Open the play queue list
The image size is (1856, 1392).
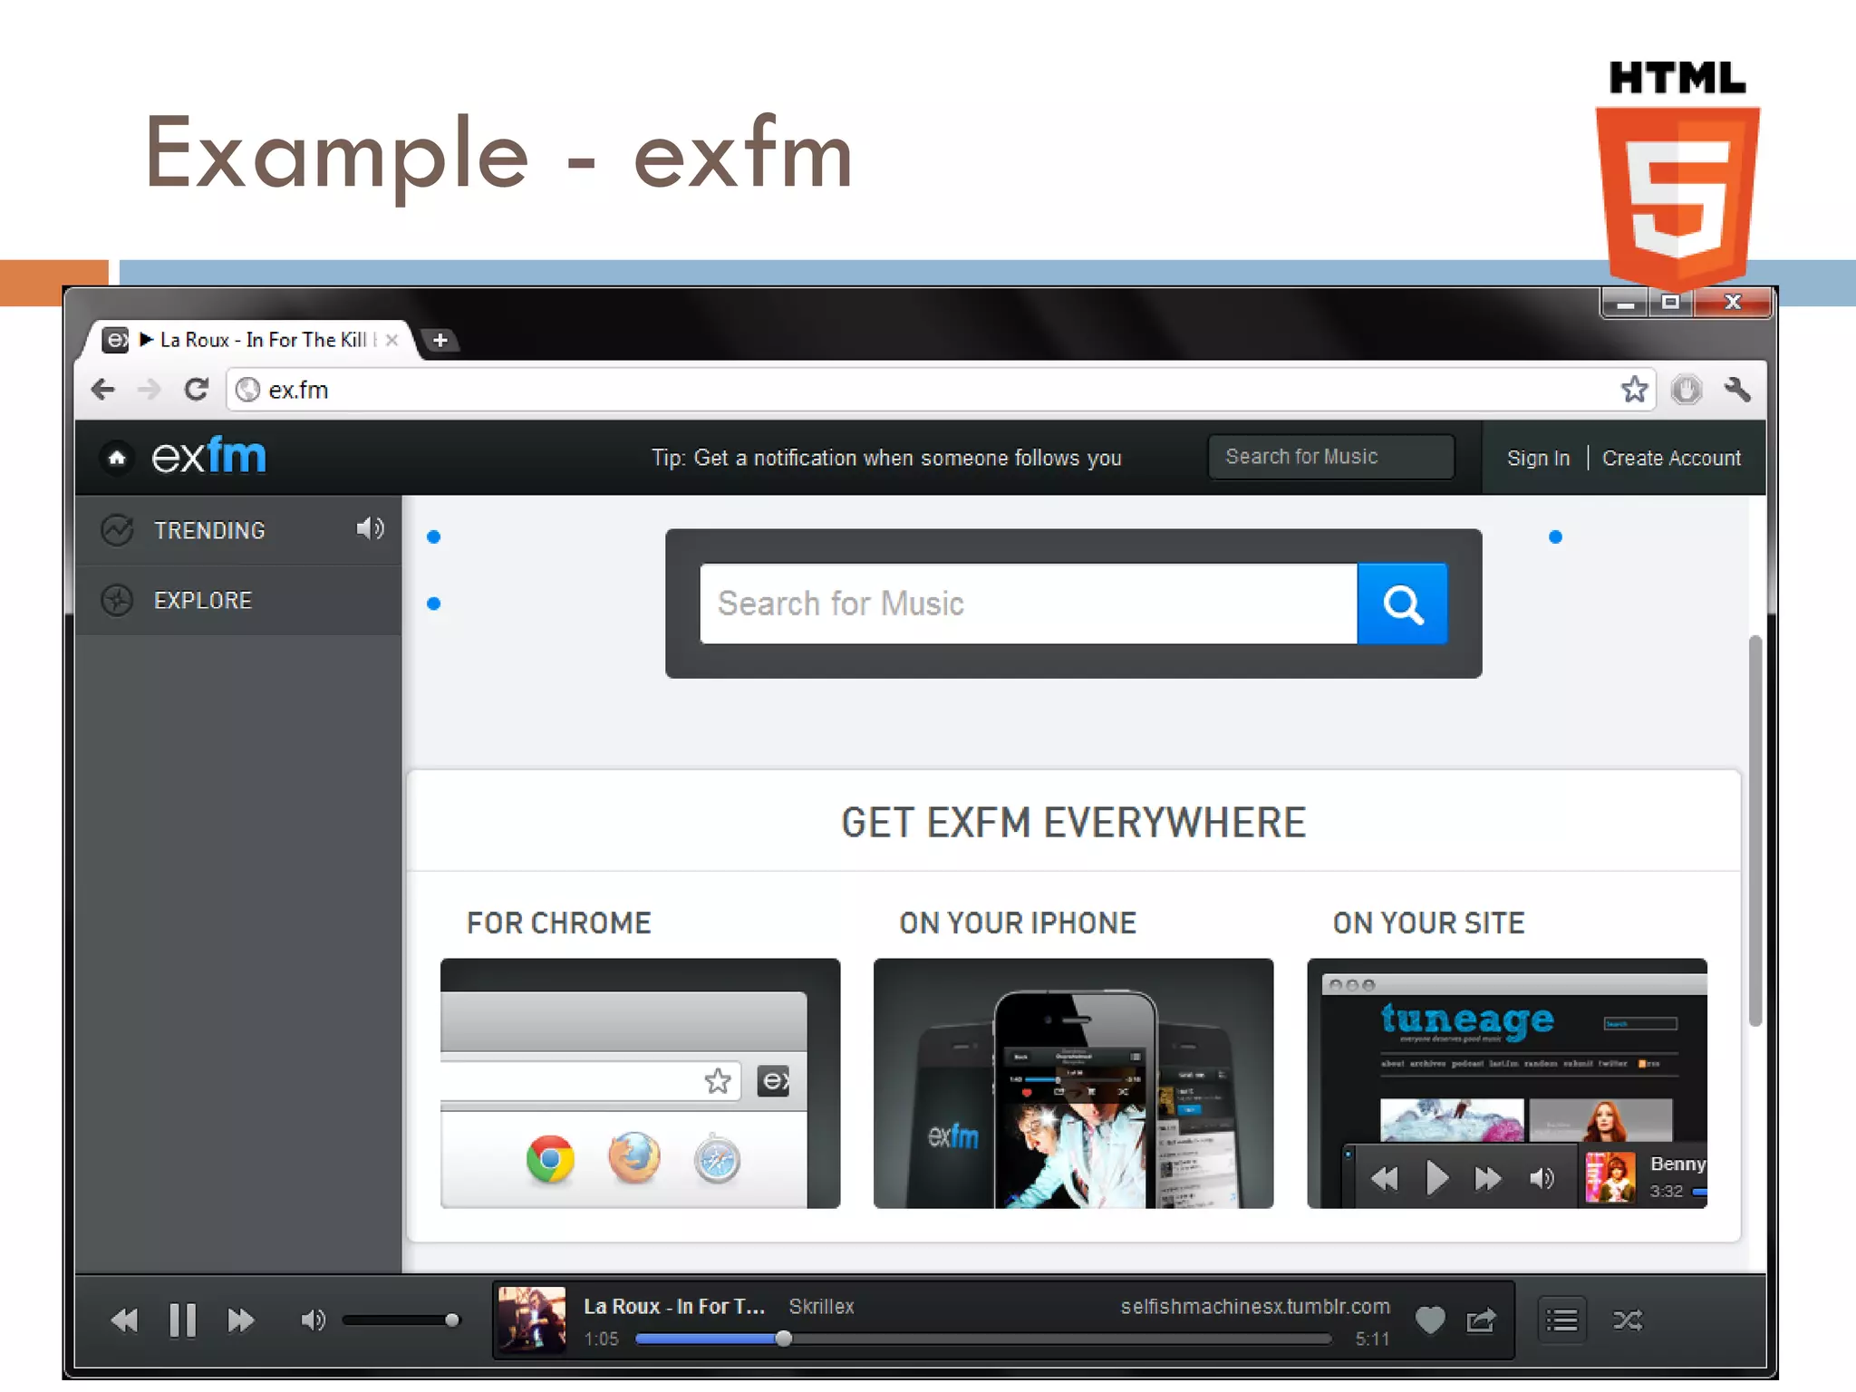[x=1561, y=1320]
